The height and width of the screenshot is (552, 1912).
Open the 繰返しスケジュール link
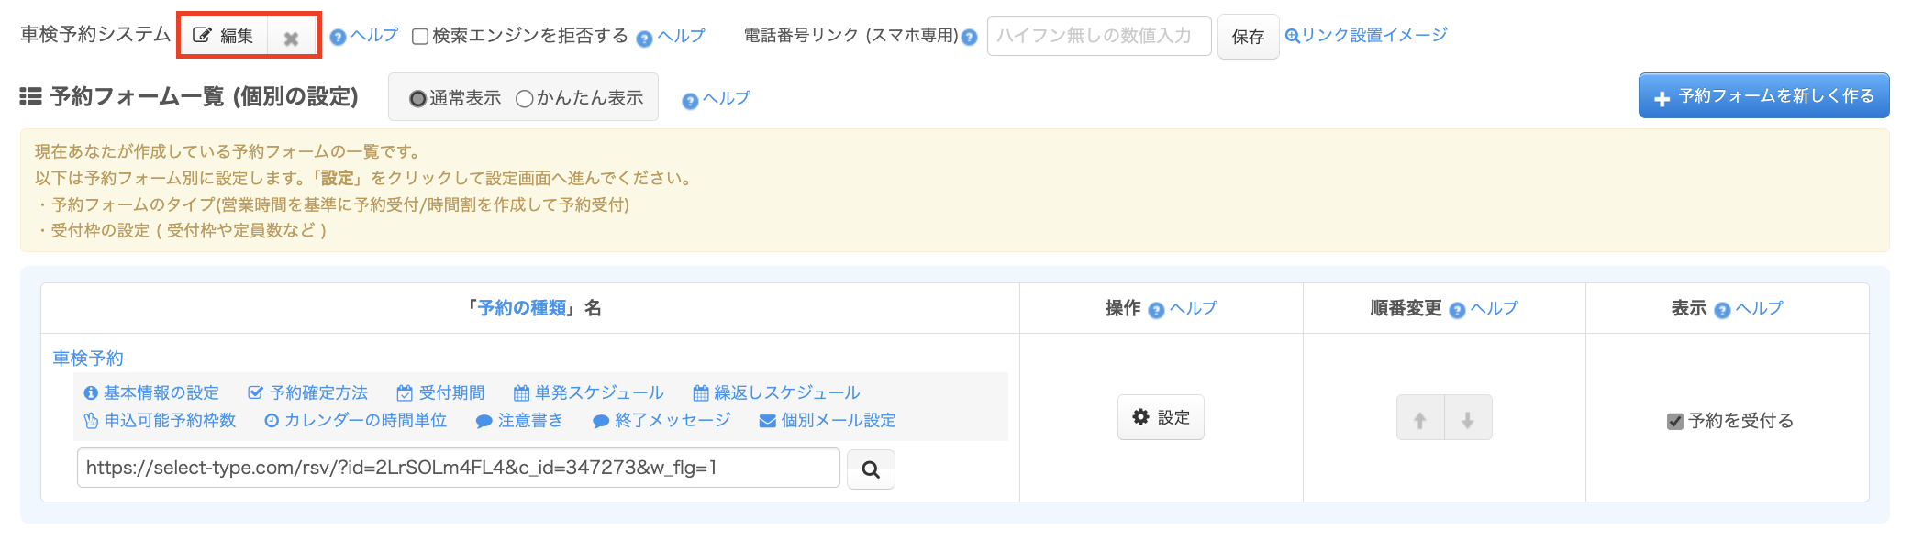[777, 392]
